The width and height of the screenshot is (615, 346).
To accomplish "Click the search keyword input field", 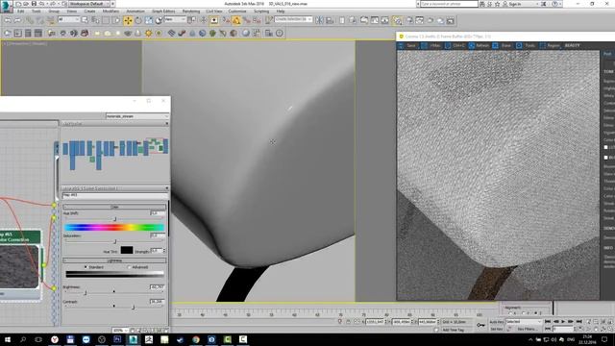I will pyautogui.click(x=449, y=4).
